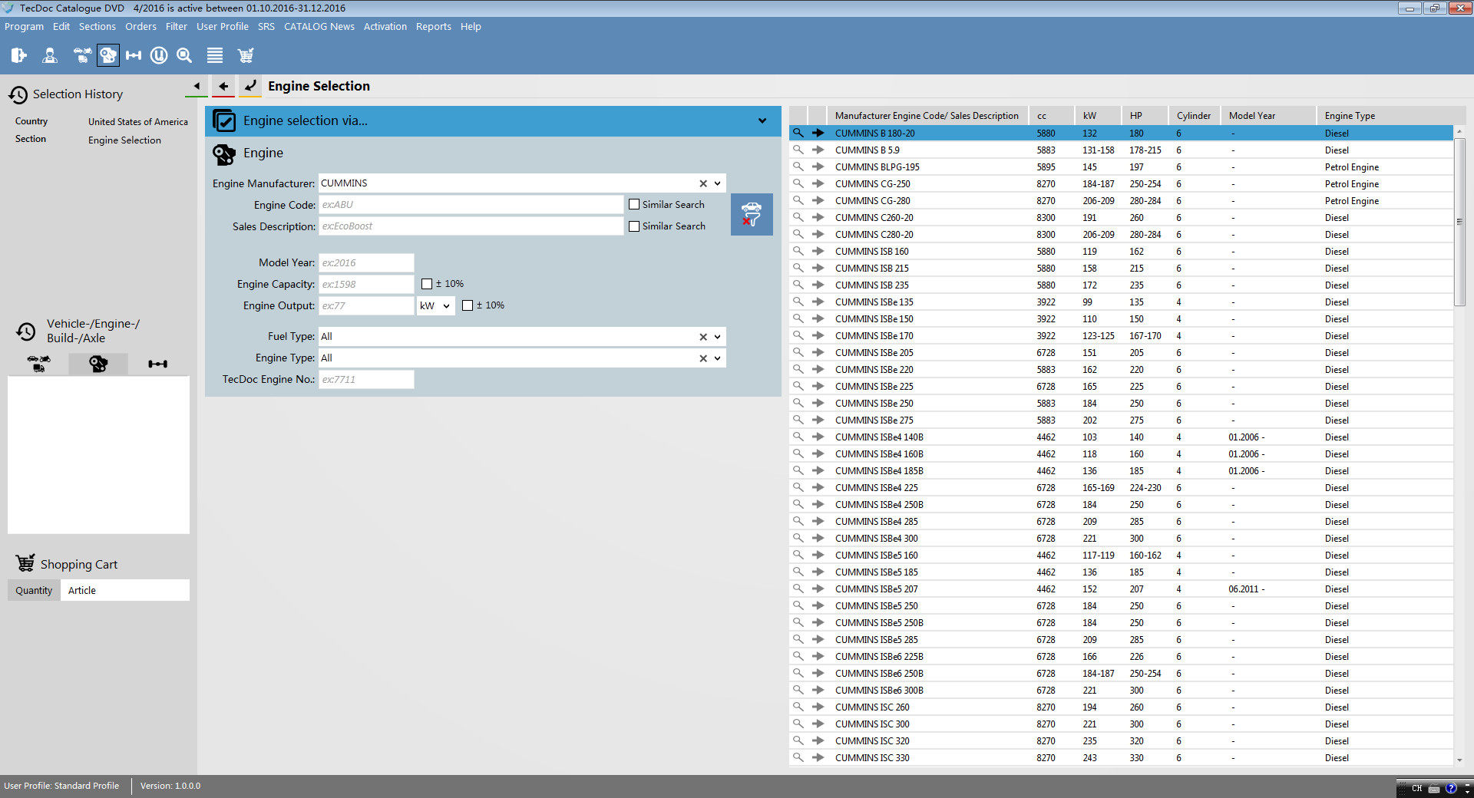Sort table by cc column header
The width and height of the screenshot is (1474, 798).
point(1051,116)
